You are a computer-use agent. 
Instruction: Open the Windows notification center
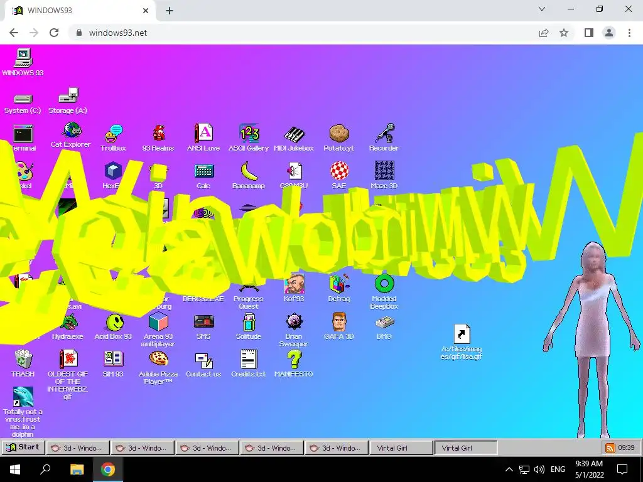(622, 469)
